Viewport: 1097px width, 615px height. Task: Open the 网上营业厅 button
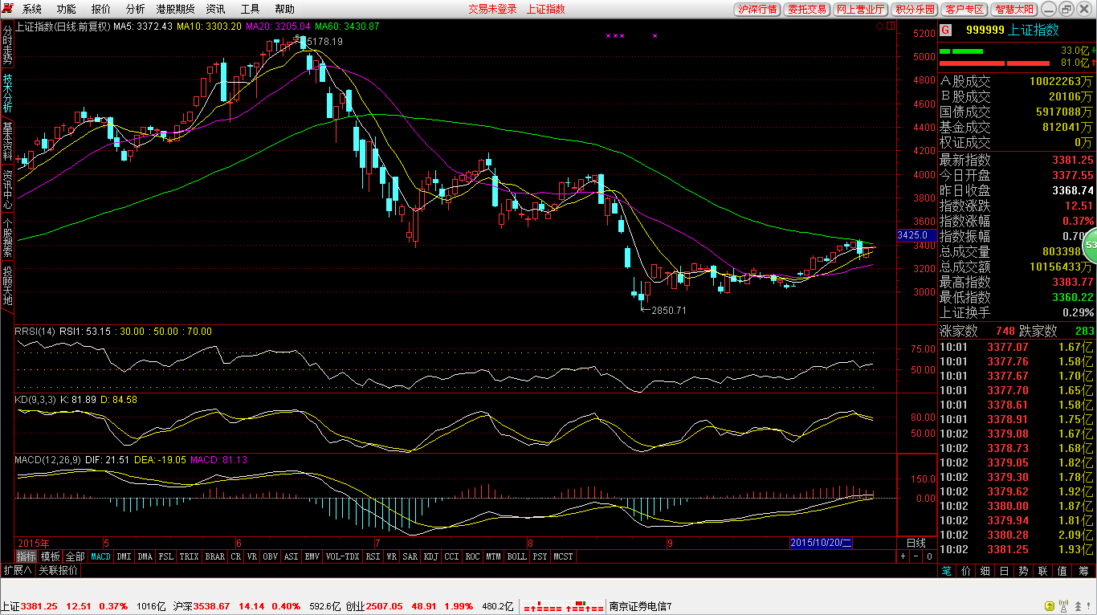point(861,10)
